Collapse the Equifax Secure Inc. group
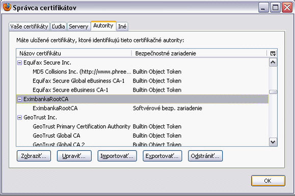This screenshot has height=196, width=295. point(19,63)
